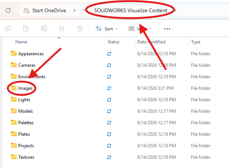Image resolution: width=229 pixels, height=168 pixels.
Task: Click the Share icon in the toolbar
Action: pos(62,29)
